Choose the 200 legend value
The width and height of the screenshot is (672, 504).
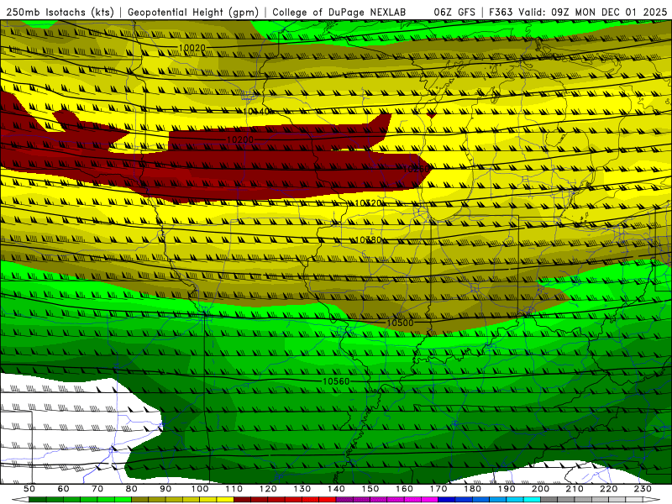coord(540,489)
